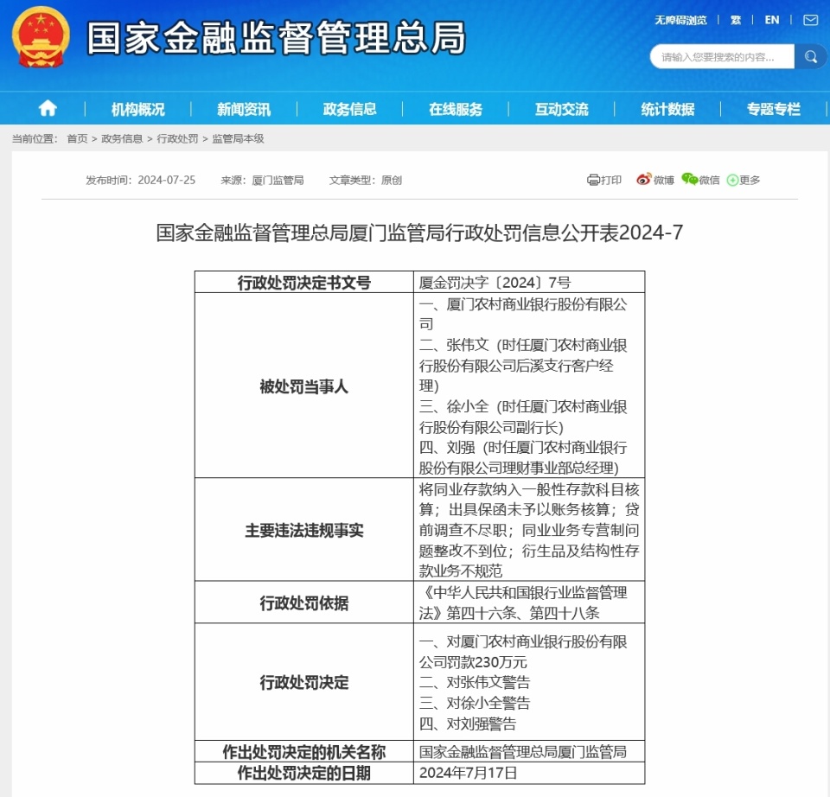Click the line 一、厦门农村商业银行股份有限公
Screen dimensions: 830x797
[523, 304]
